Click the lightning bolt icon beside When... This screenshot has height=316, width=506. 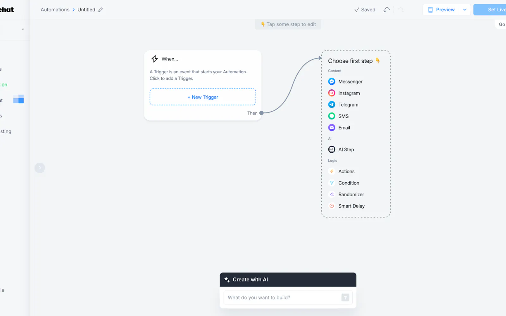tap(154, 59)
